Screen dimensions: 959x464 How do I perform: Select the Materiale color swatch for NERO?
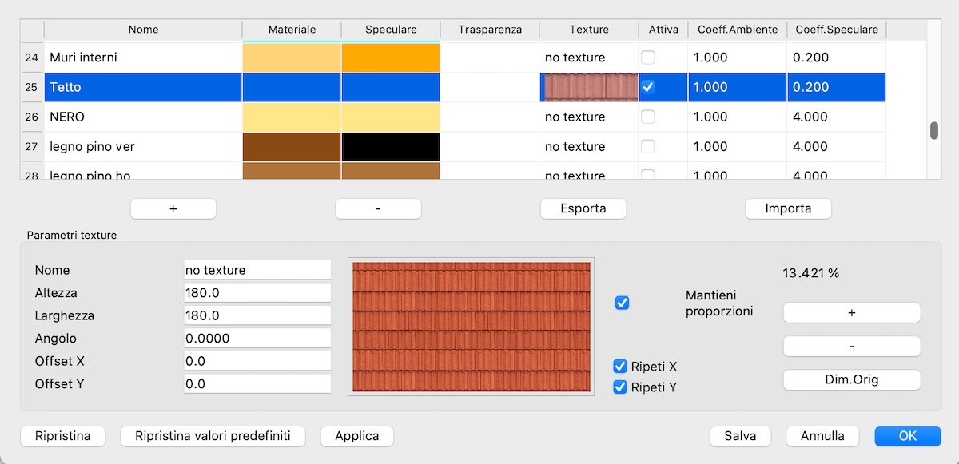pos(292,117)
